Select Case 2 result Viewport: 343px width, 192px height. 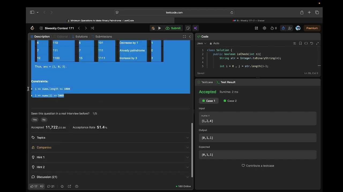coord(230,101)
